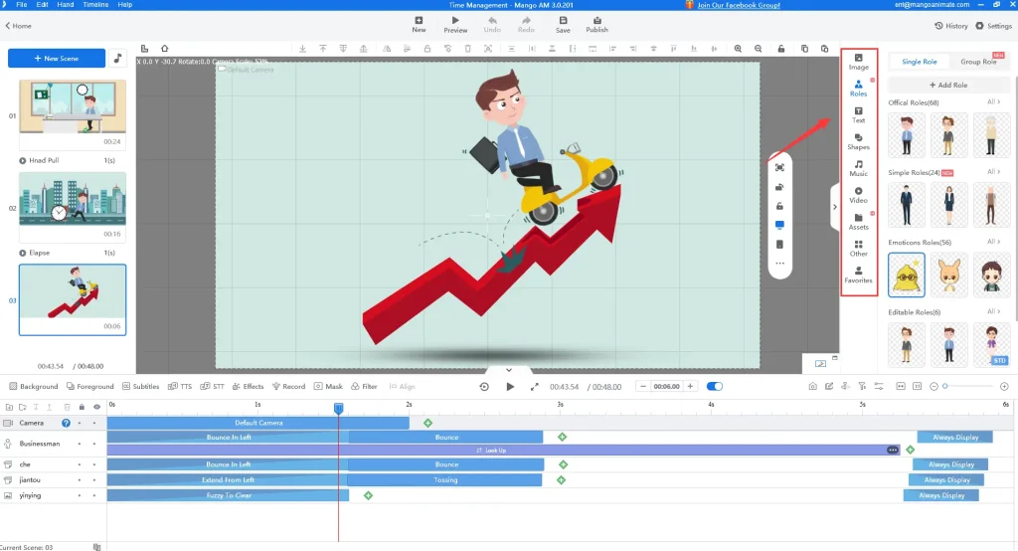Open the Timeline menu in menu bar
This screenshot has width=1018, height=551.
[95, 5]
